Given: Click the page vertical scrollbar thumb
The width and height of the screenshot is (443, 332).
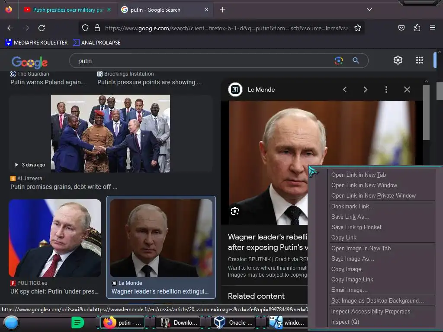Looking at the screenshot, I should click(440, 91).
